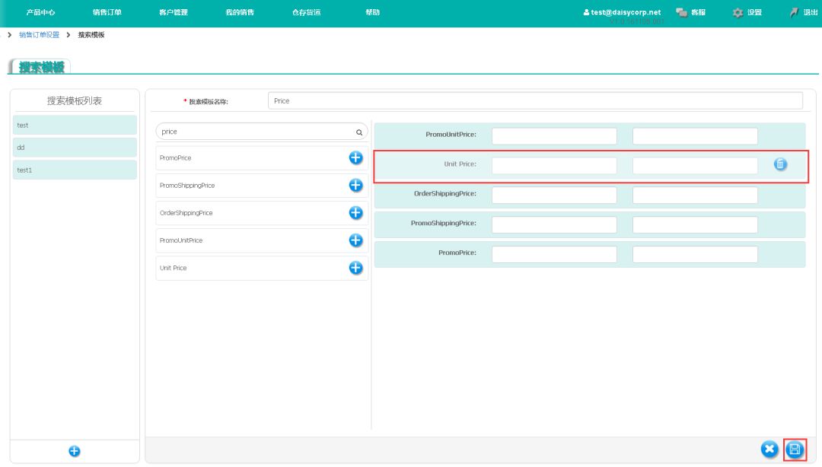Screen dimensions: 822x467
Task: Add the PromoUnitPrice field with plus icon
Action: [355, 240]
